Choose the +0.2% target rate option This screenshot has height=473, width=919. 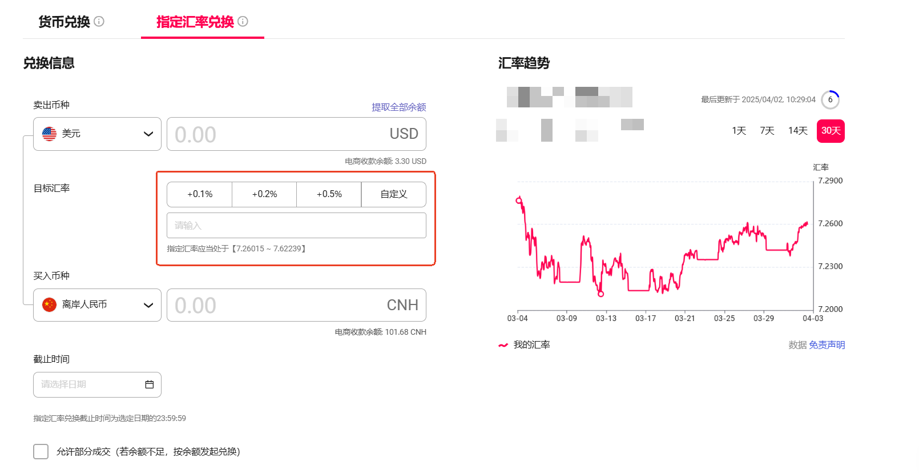264,194
